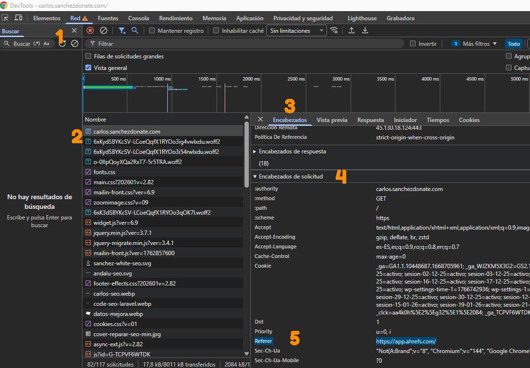Select the inspect element cursor icon
The width and height of the screenshot is (530, 368).
coord(6,17)
